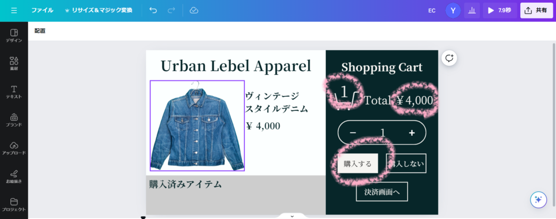Open the ブランド panel
Viewport: 556px width, 219px height.
tap(14, 120)
